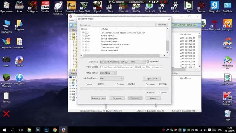This screenshot has height=133, width=236.
Task: Take a snapshot with the recorder camera icon
Action: [153, 2]
